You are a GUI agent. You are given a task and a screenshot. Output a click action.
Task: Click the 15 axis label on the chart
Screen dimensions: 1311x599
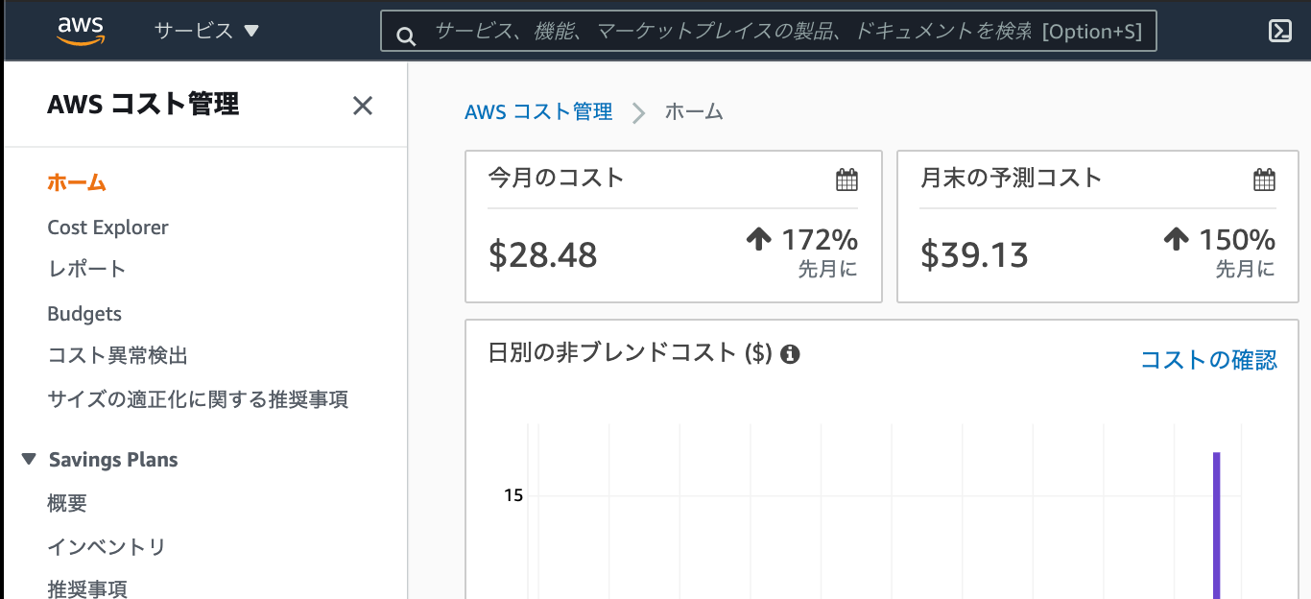point(513,495)
